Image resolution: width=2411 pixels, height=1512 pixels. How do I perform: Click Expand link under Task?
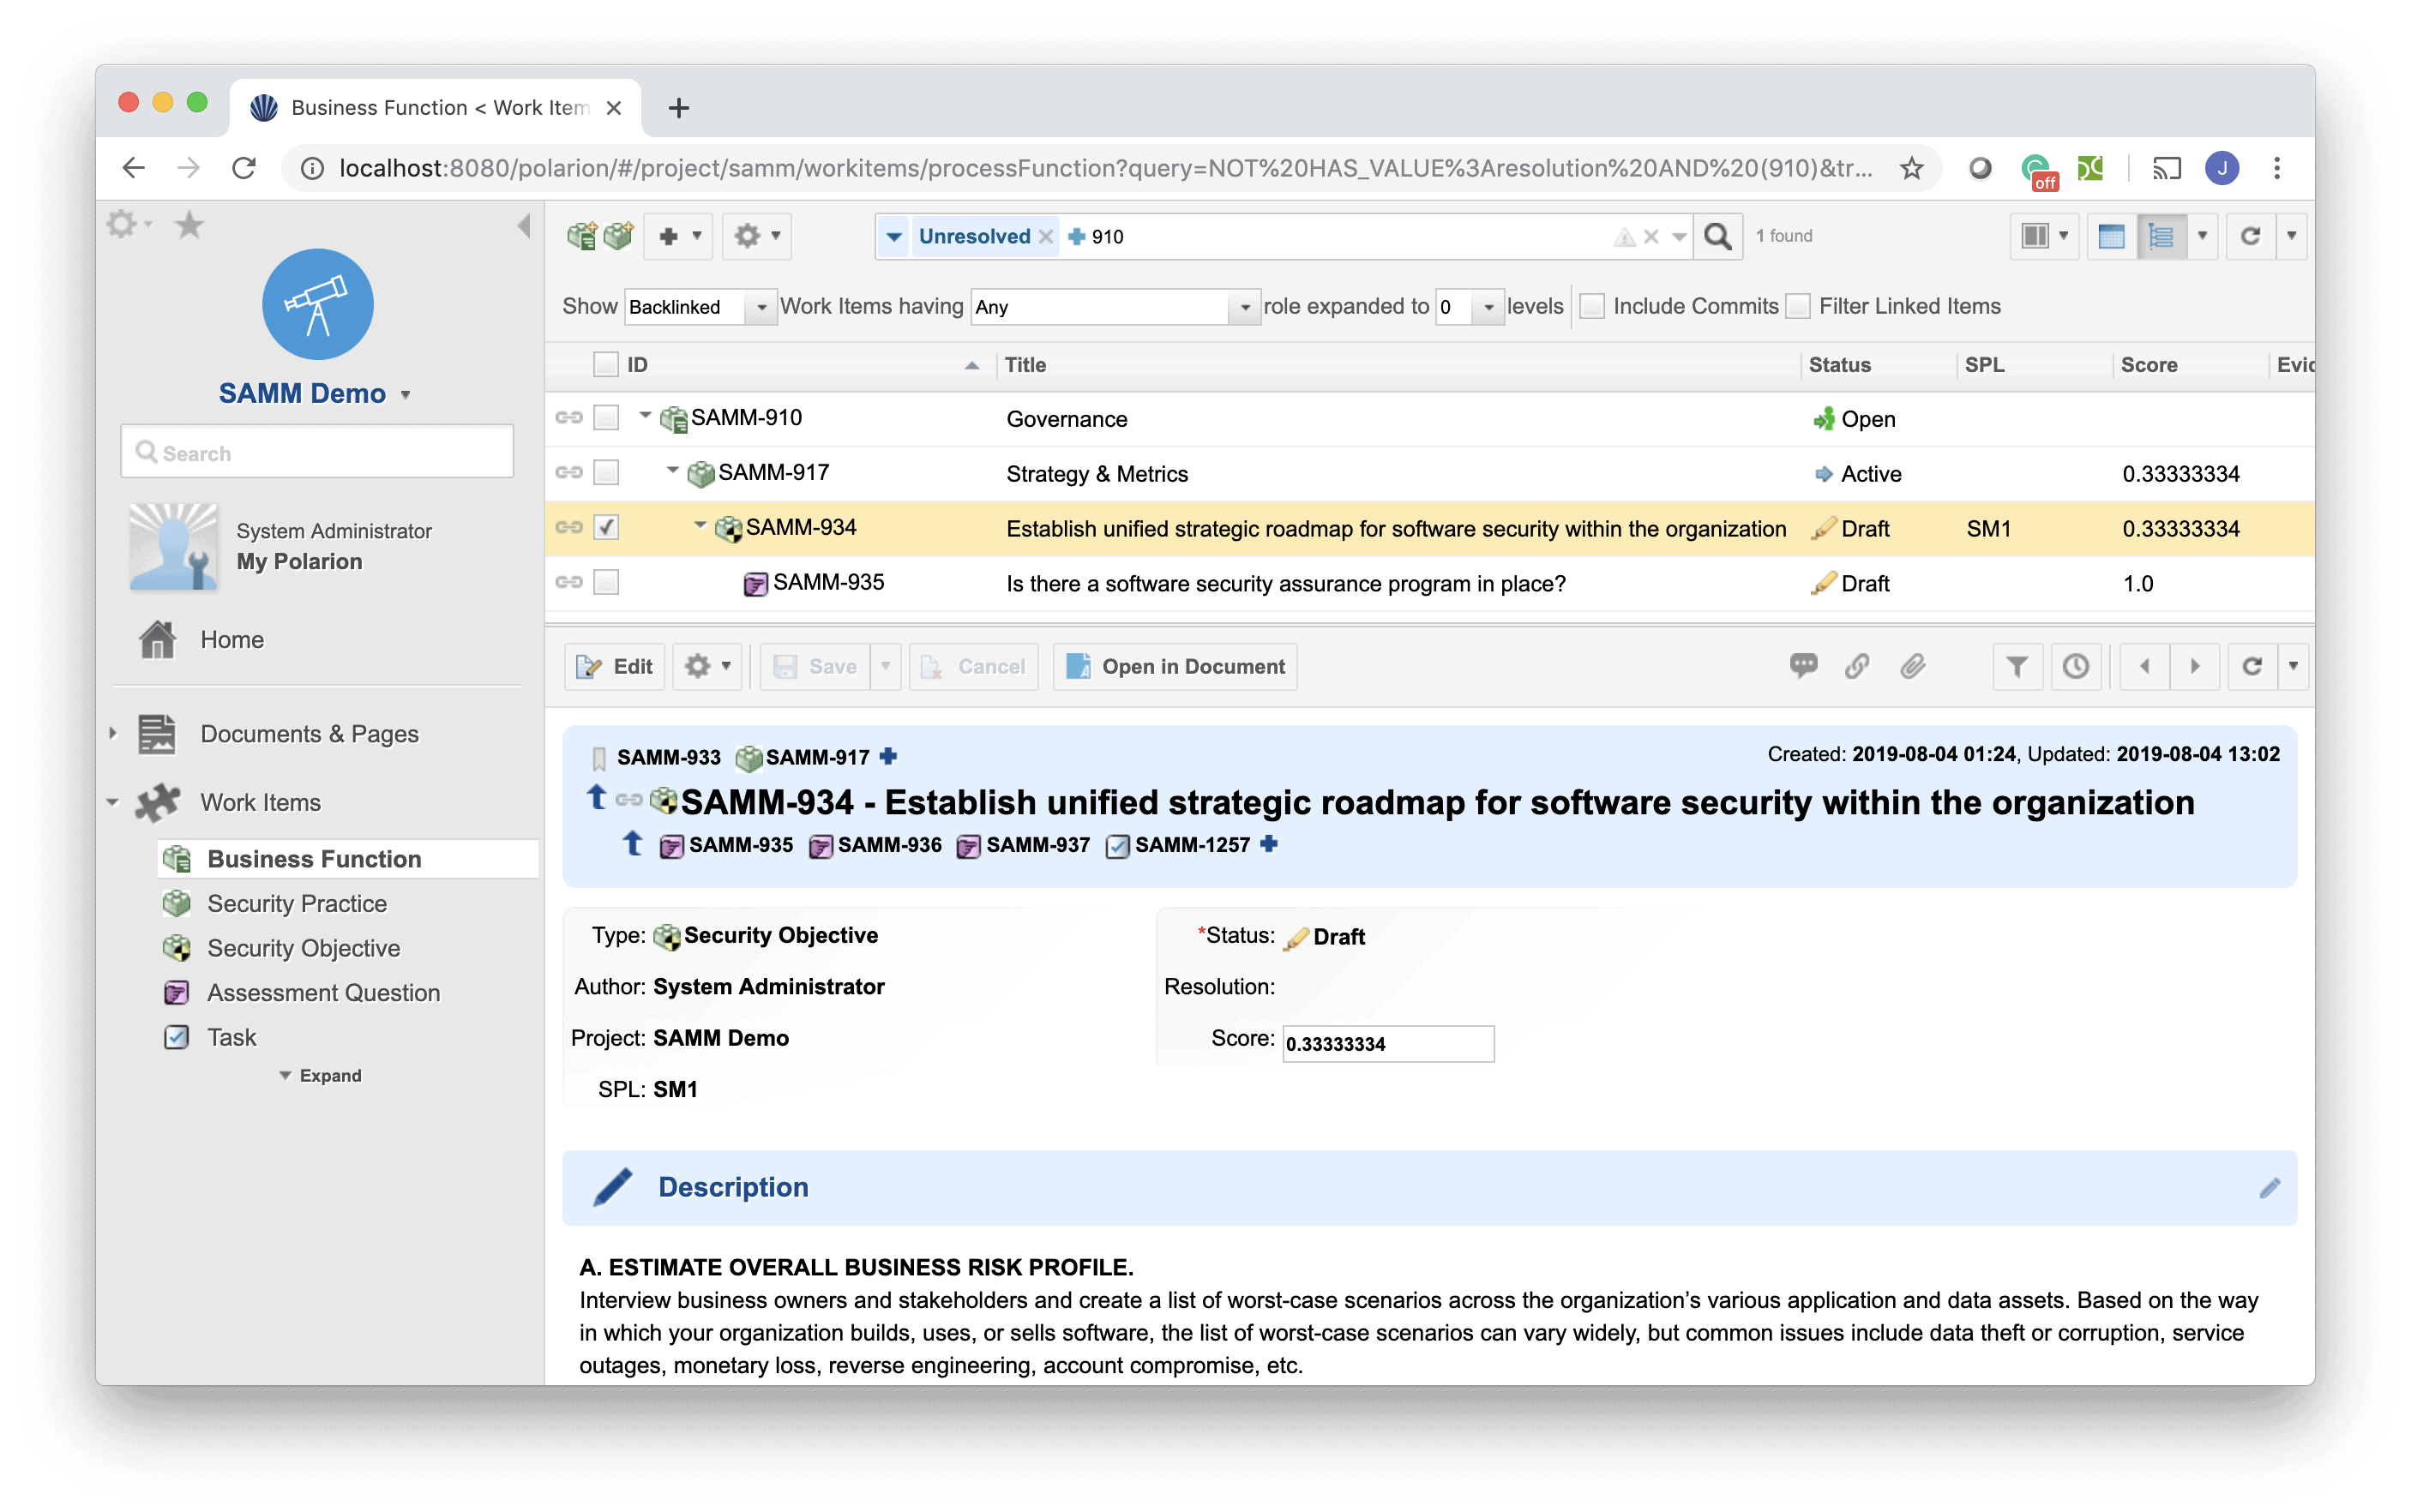tap(320, 1075)
